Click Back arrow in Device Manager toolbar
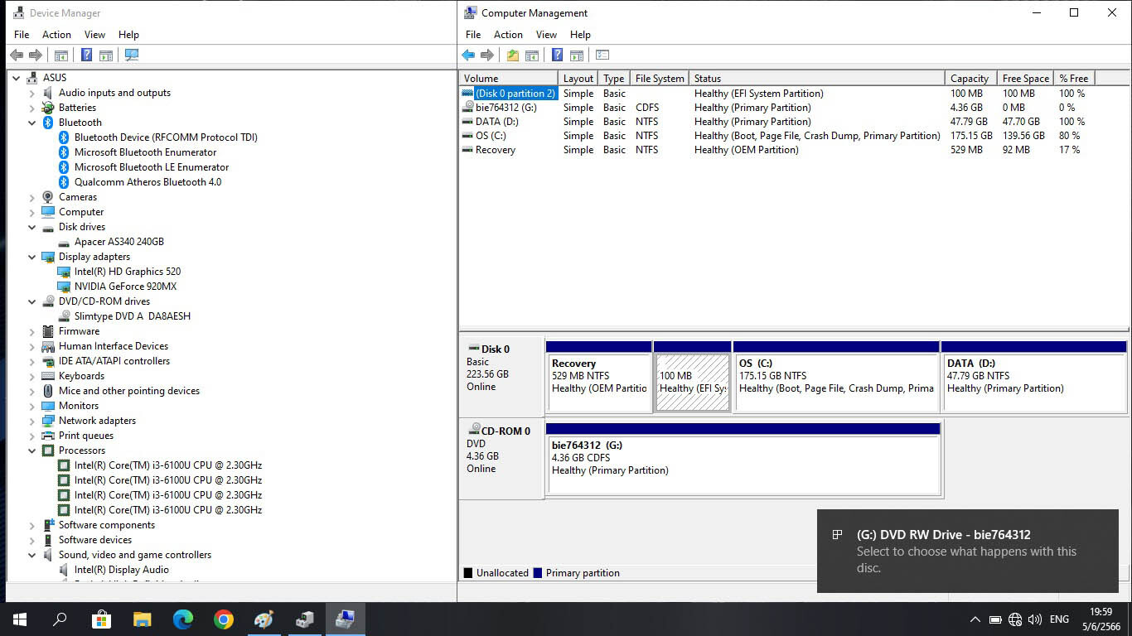This screenshot has height=636, width=1132. point(17,55)
